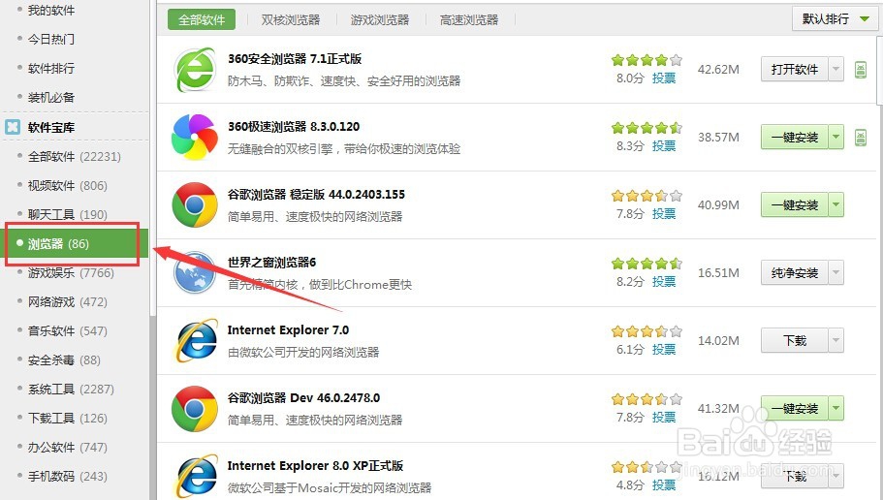The width and height of the screenshot is (883, 500).
Task: Click star rating of 谷歌浏览器 Dev
Action: 647,399
